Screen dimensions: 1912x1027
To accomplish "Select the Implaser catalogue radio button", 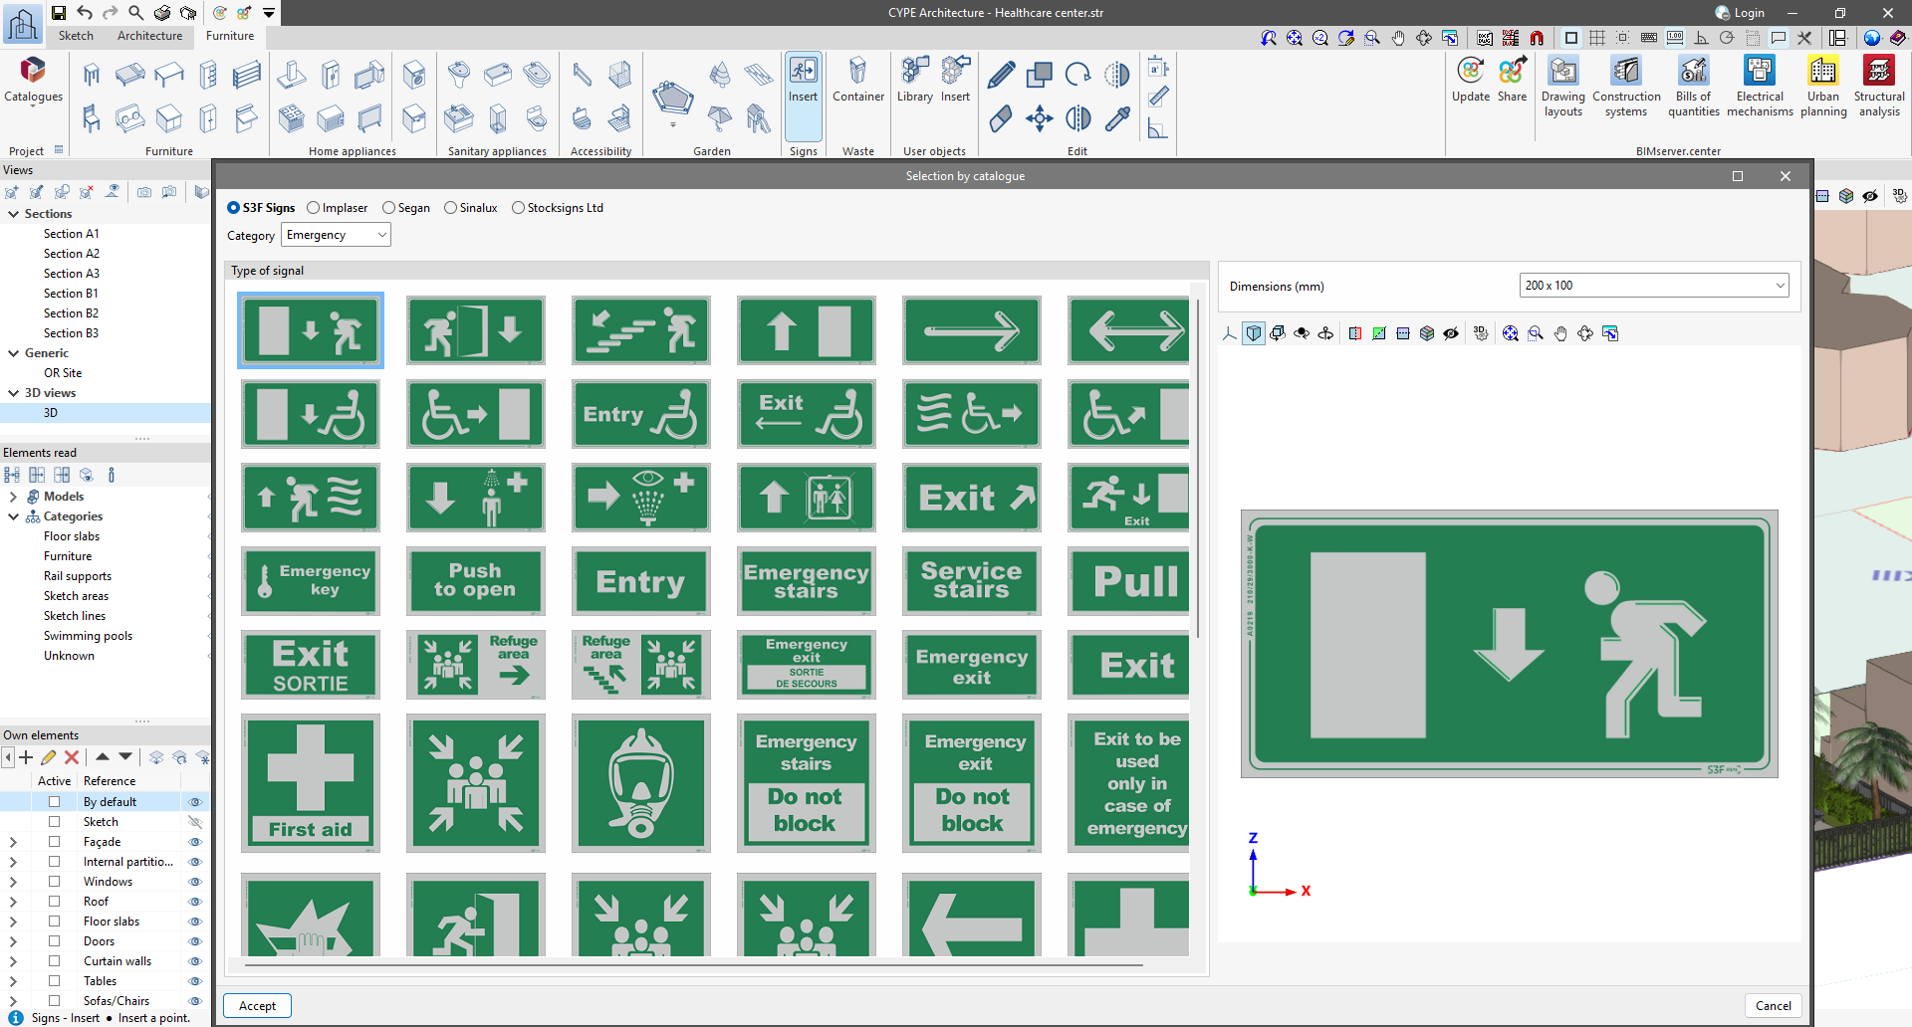I will [x=314, y=208].
